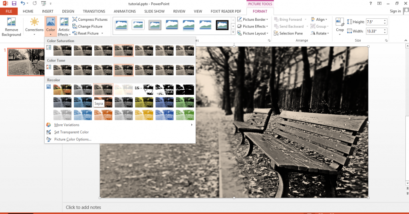Open the More Variations submenu
409x214 pixels.
click(67, 125)
